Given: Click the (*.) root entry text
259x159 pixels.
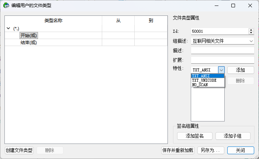Looking at the screenshot, I should (16, 28).
